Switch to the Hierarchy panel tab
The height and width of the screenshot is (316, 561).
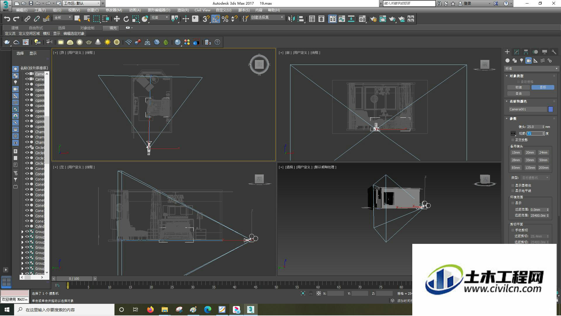coord(526,52)
